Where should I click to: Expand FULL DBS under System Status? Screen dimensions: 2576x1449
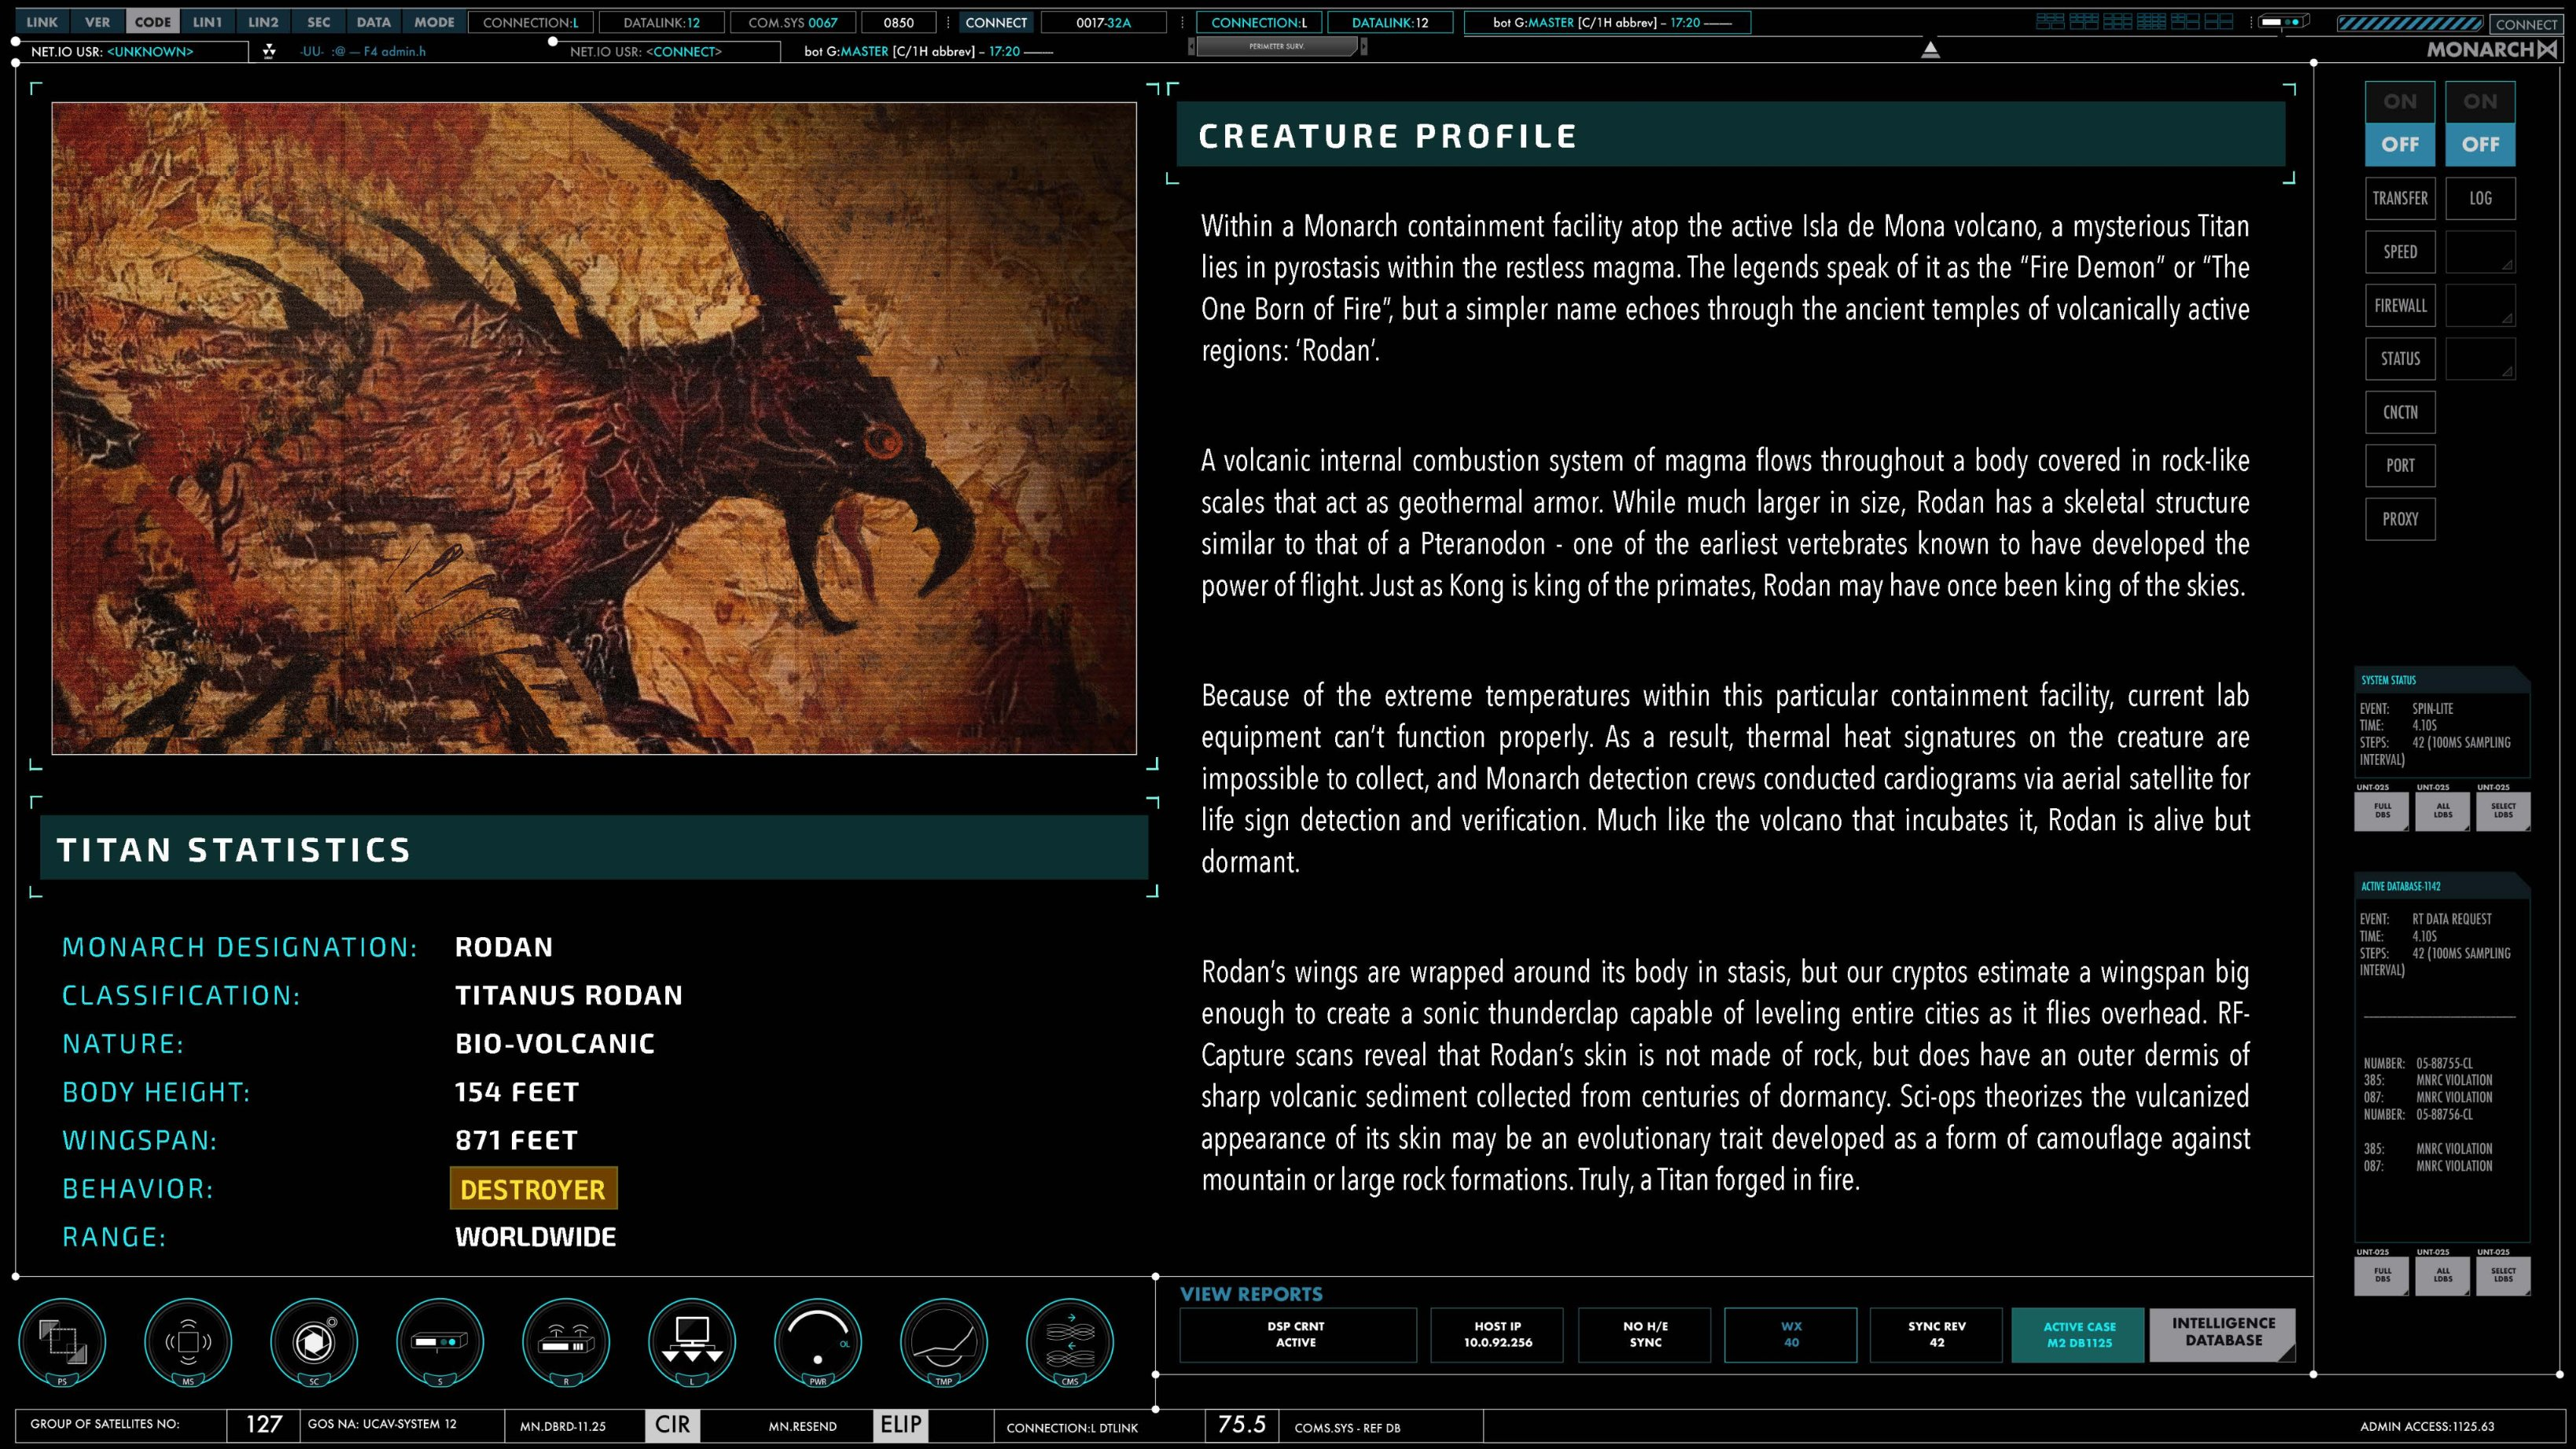pyautogui.click(x=2383, y=811)
